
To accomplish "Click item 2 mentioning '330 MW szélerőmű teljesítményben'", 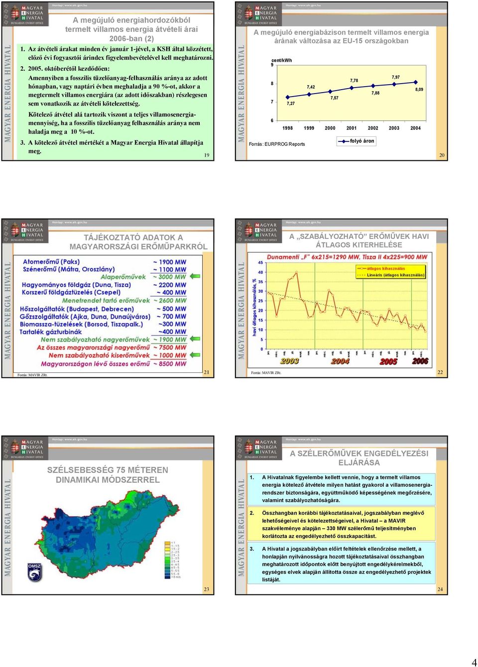I will point(342,524).
